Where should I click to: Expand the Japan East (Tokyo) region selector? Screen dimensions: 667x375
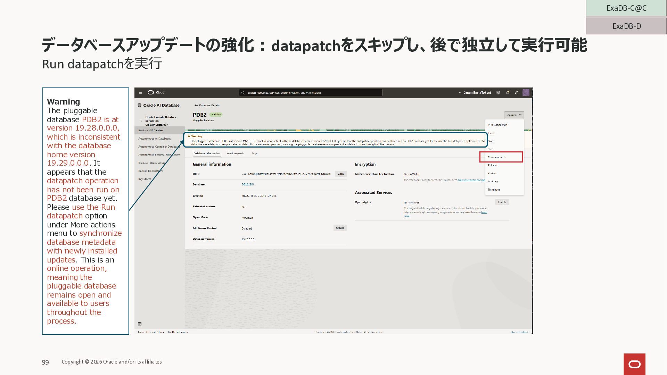pos(475,93)
